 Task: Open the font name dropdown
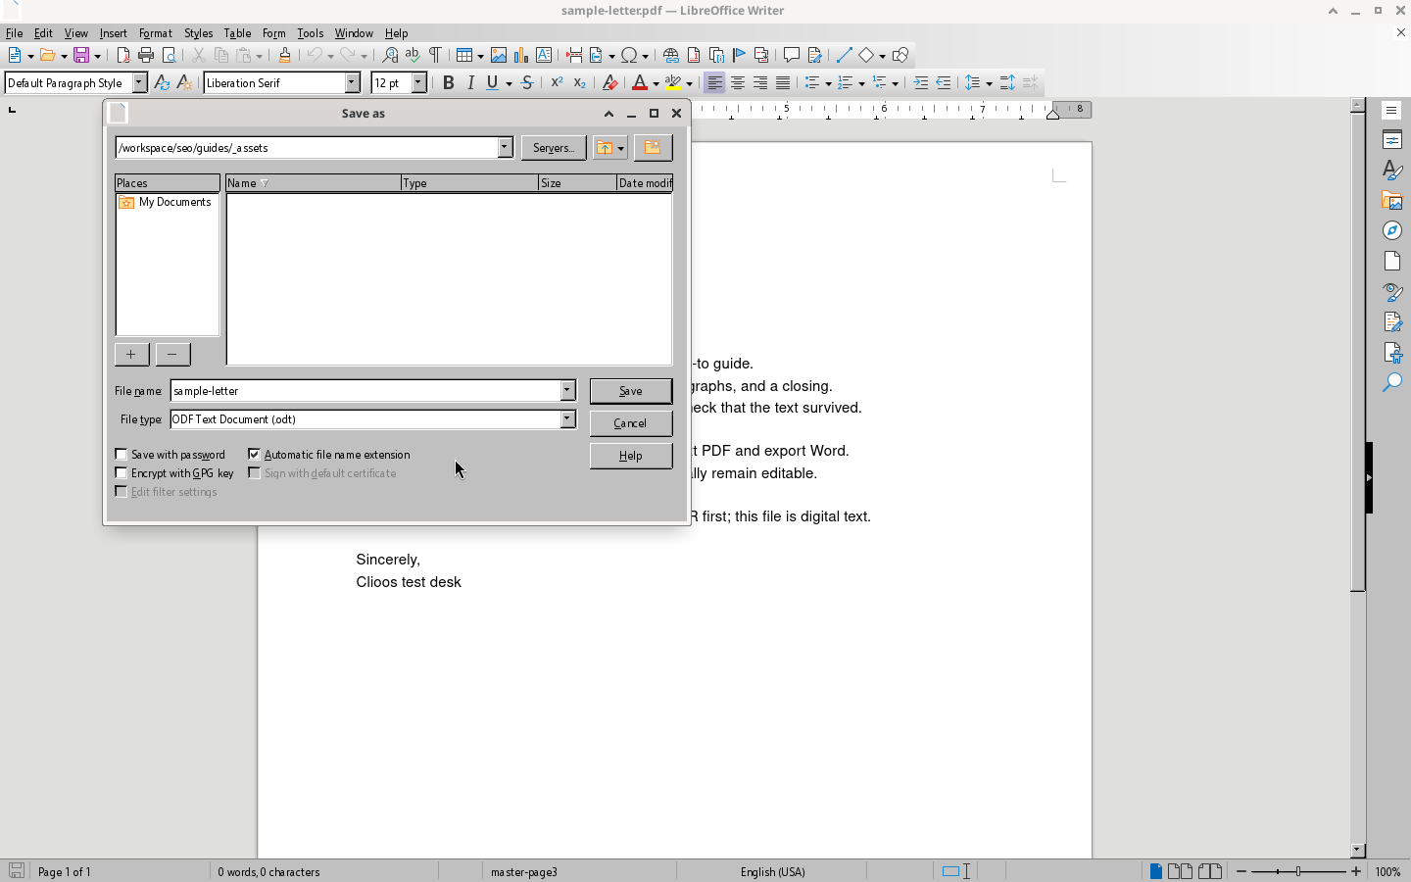click(353, 83)
